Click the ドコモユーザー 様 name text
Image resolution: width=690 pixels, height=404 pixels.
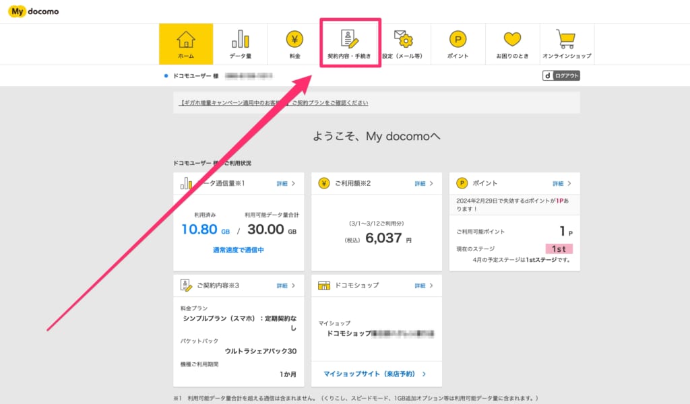tap(196, 76)
